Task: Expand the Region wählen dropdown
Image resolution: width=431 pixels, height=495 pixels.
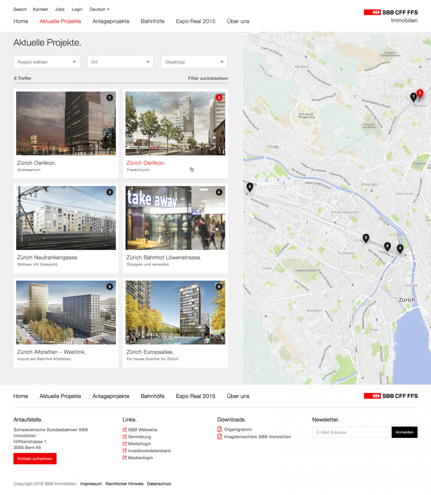Action: pos(47,62)
